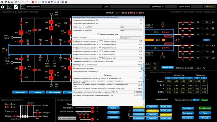The height and width of the screenshot is (122, 217).
Task: Click the Охл. циркул. button
Action: [188, 118]
